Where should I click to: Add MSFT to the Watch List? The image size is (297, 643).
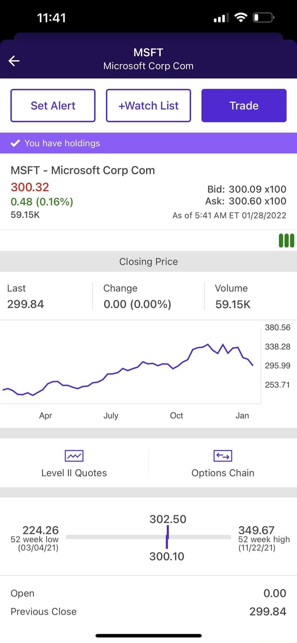tap(148, 105)
